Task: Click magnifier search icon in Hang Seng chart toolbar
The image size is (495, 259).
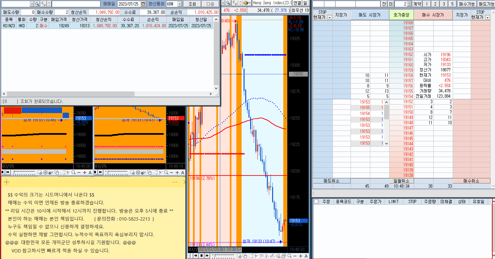Action: [x=228, y=3]
